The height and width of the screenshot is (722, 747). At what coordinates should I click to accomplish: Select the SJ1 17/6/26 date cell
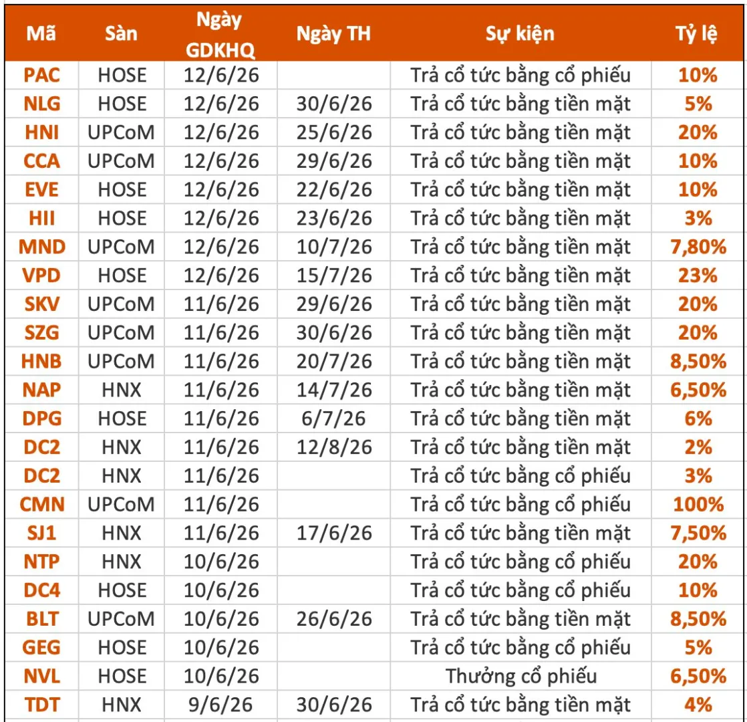[x=334, y=533]
